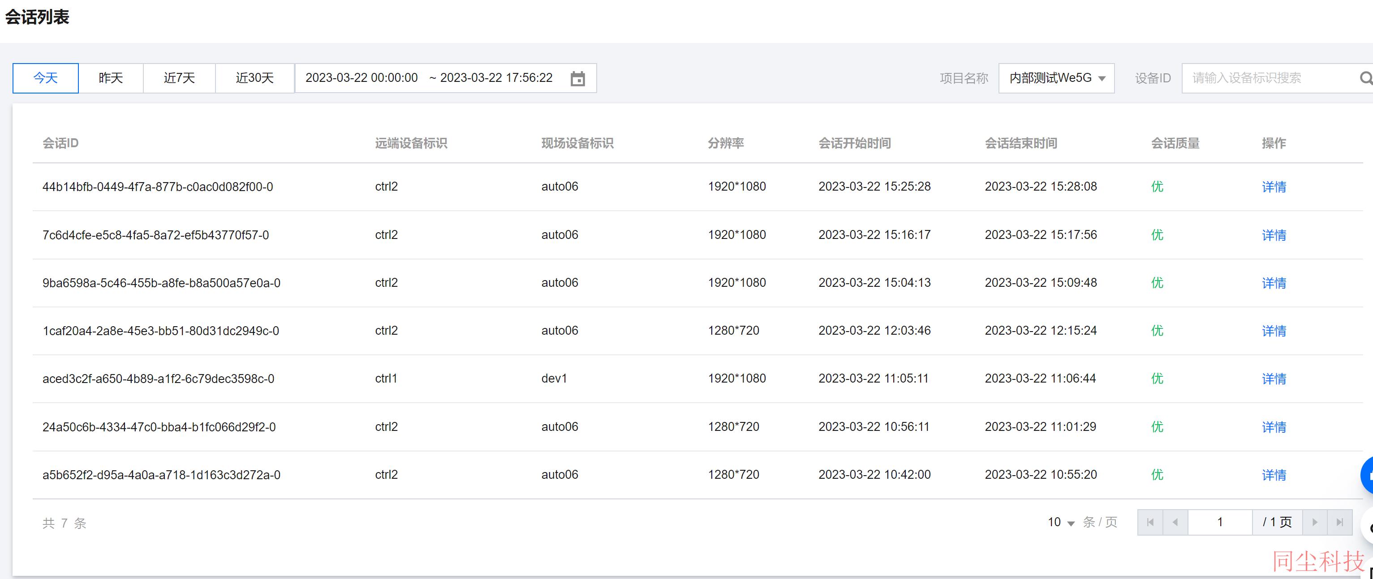The width and height of the screenshot is (1373, 579).
Task: Select the 近30天 time filter tab
Action: 255,78
